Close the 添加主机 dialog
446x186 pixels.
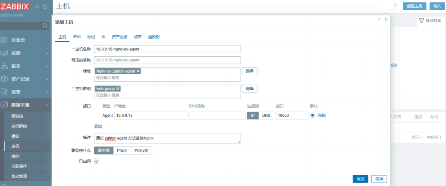[x=386, y=19]
